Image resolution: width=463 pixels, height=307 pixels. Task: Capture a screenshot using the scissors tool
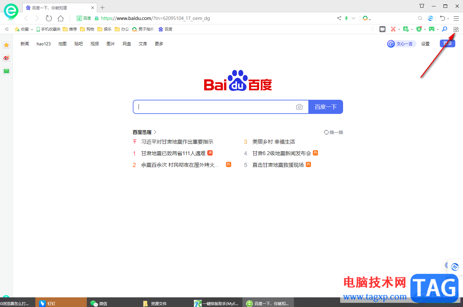coord(393,29)
